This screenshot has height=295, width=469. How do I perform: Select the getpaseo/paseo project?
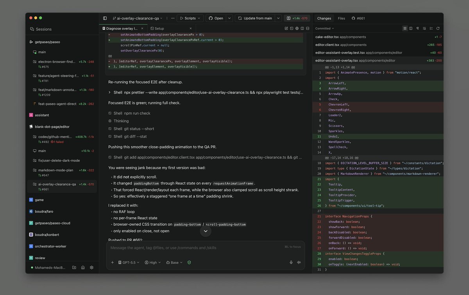point(62,42)
